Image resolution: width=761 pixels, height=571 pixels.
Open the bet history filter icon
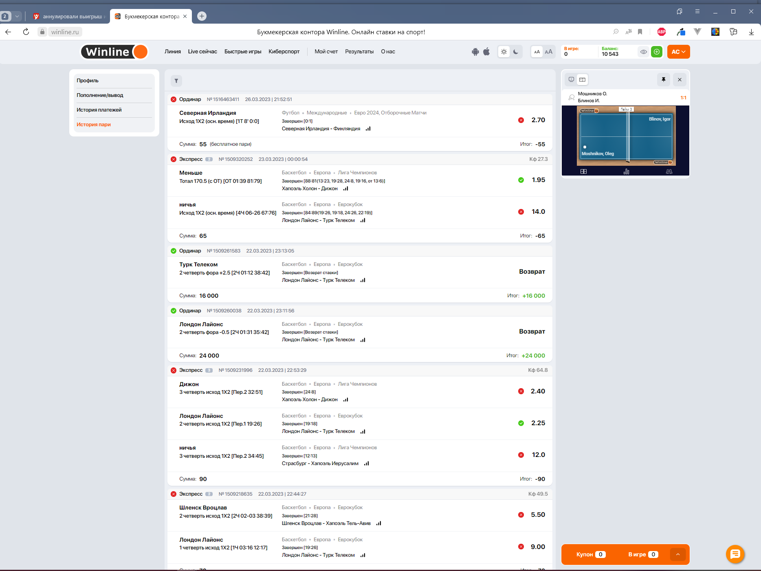click(176, 81)
